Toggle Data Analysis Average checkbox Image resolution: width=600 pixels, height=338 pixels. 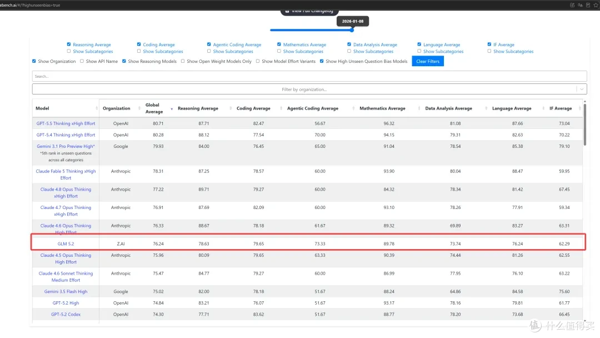point(349,44)
